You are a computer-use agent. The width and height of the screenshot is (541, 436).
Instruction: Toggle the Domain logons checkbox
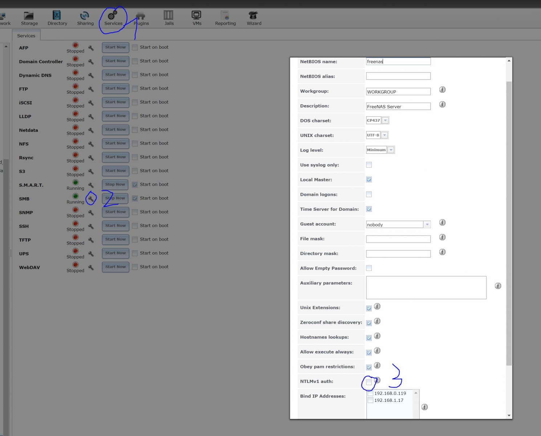tap(369, 194)
